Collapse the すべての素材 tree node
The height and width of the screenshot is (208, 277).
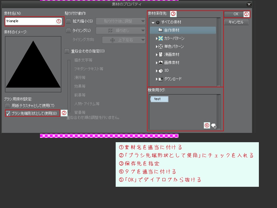(x=153, y=22)
